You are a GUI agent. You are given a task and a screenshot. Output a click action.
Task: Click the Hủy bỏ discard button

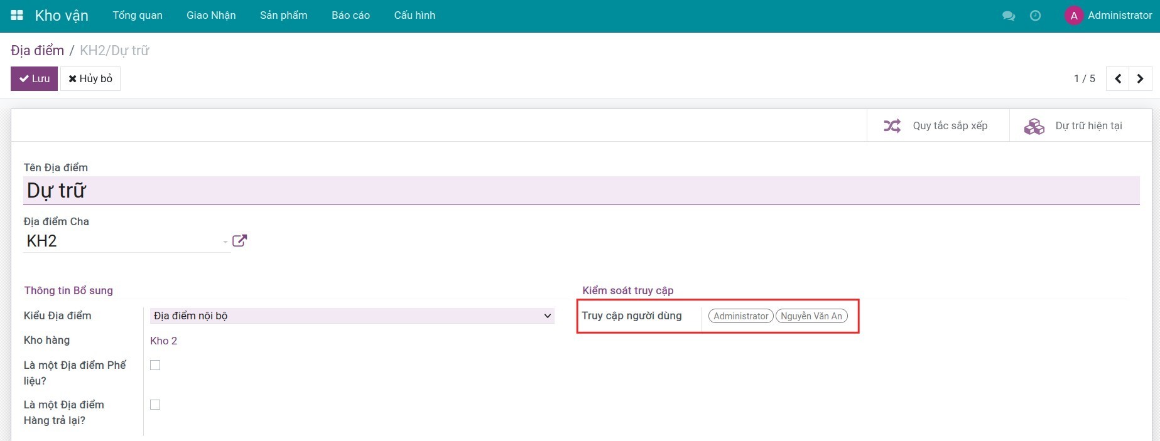click(90, 79)
